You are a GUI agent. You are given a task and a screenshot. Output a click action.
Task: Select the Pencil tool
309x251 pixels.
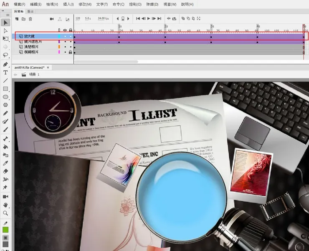point(5,113)
